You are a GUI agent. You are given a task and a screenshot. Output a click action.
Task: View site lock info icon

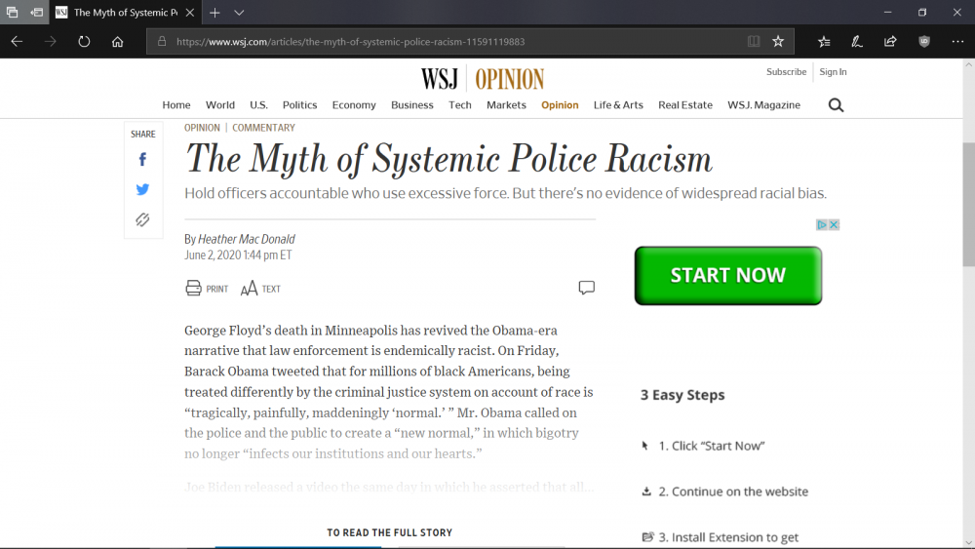162,42
